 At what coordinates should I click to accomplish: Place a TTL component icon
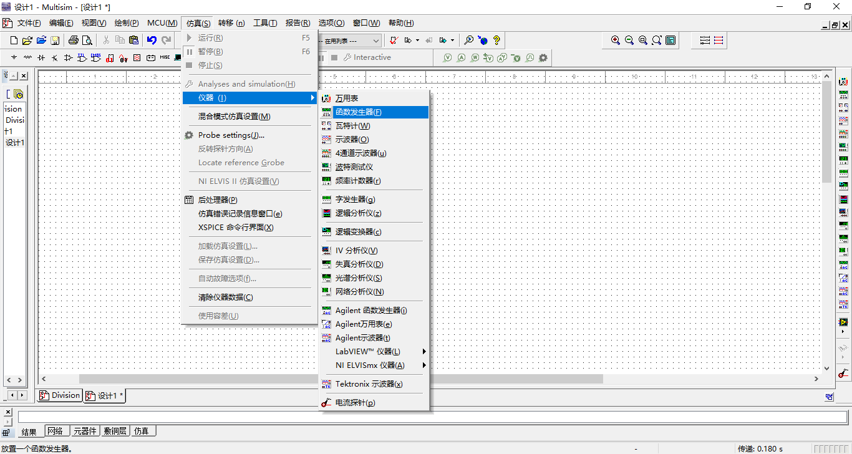(x=82, y=57)
